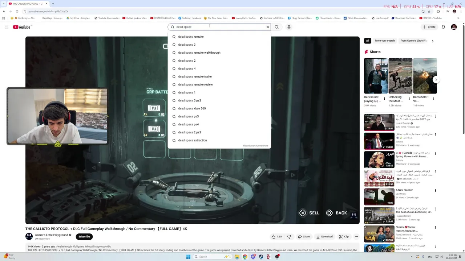Click 'Report search predictions' link

tap(255, 146)
